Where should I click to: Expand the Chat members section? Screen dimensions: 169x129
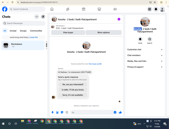(x=145, y=55)
